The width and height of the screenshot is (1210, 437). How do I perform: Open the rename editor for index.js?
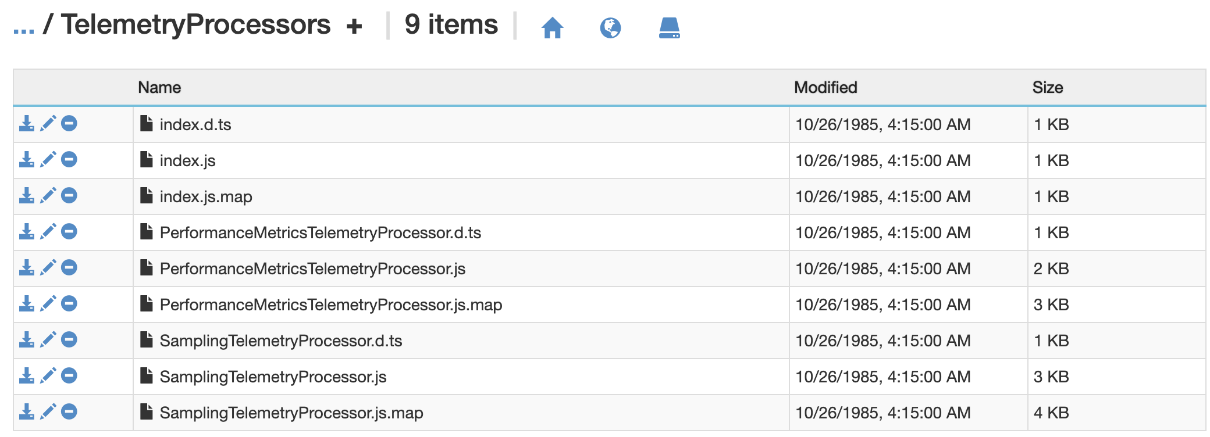pos(48,160)
